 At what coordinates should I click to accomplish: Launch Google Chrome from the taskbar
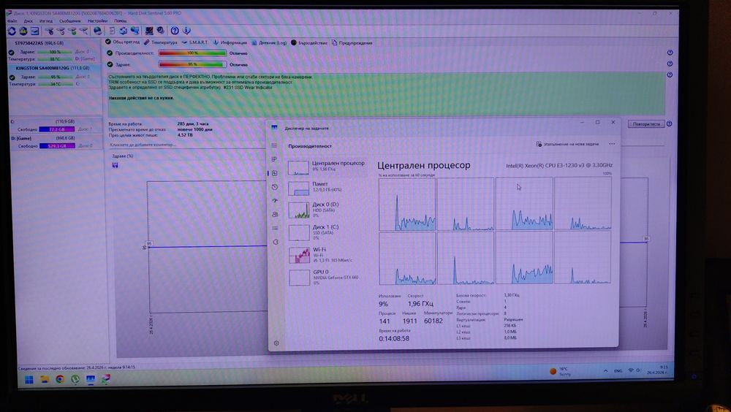(x=60, y=379)
